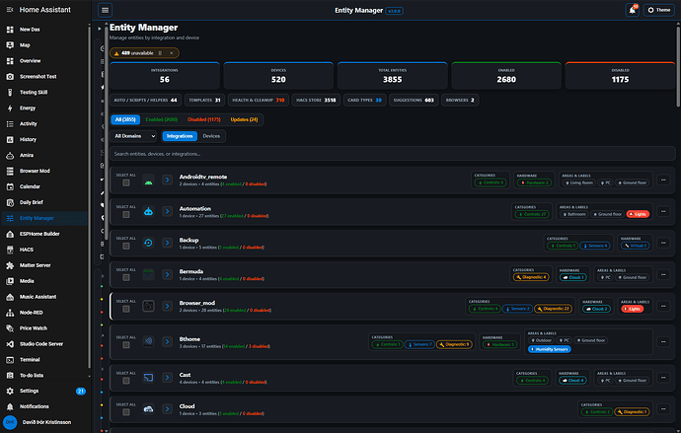
Task: Open the Card Types 30 chip
Action: pyautogui.click(x=364, y=101)
